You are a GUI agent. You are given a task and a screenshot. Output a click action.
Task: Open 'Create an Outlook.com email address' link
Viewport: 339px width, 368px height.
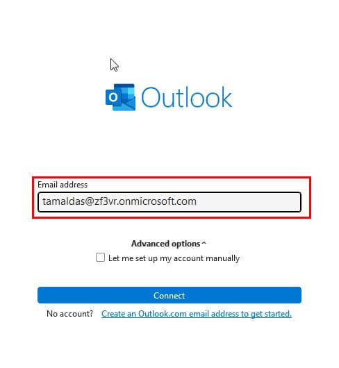[197, 314]
